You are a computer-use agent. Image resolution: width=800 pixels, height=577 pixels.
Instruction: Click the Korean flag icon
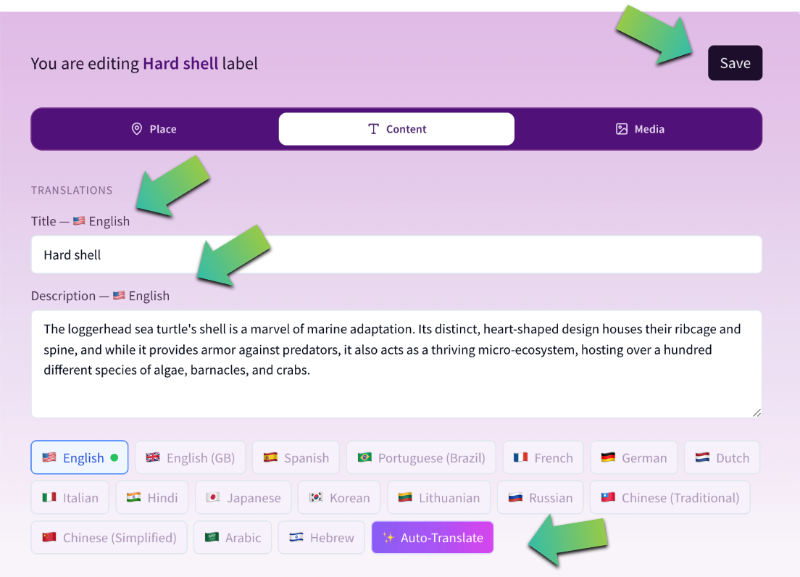pyautogui.click(x=316, y=497)
